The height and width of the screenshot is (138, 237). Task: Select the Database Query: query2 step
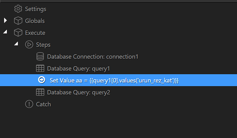pos(78,92)
